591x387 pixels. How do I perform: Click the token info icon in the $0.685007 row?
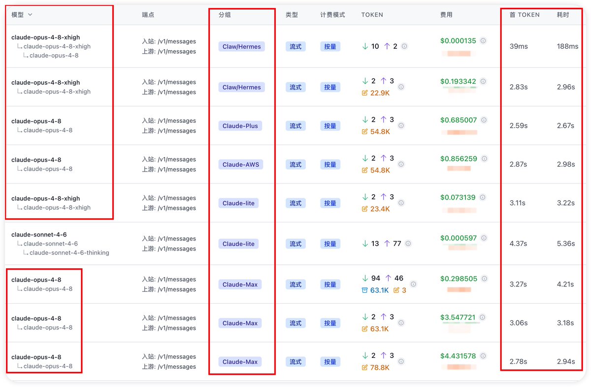point(401,126)
